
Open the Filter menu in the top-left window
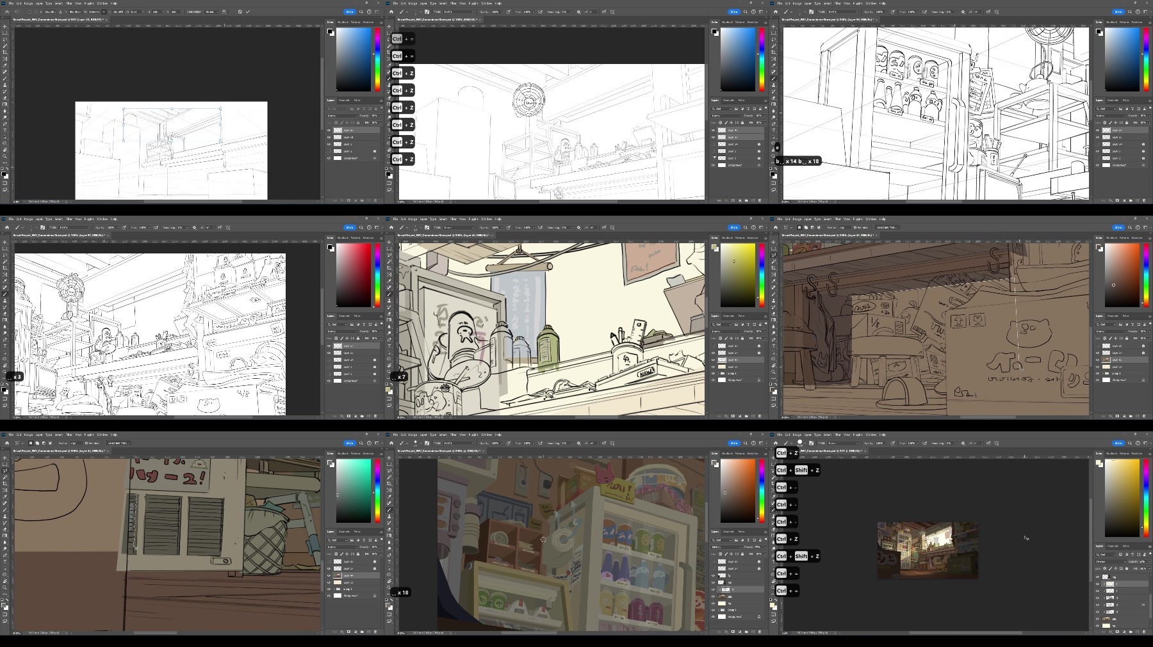tap(69, 3)
